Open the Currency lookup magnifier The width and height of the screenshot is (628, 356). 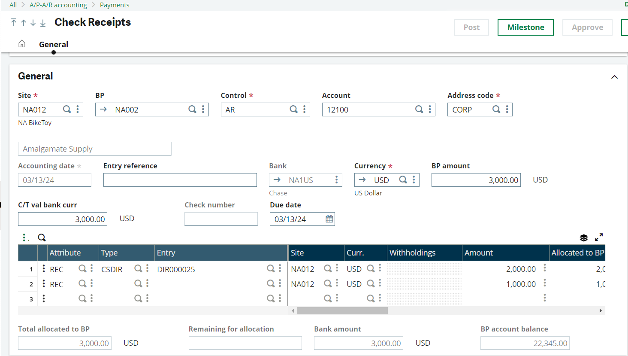(403, 180)
